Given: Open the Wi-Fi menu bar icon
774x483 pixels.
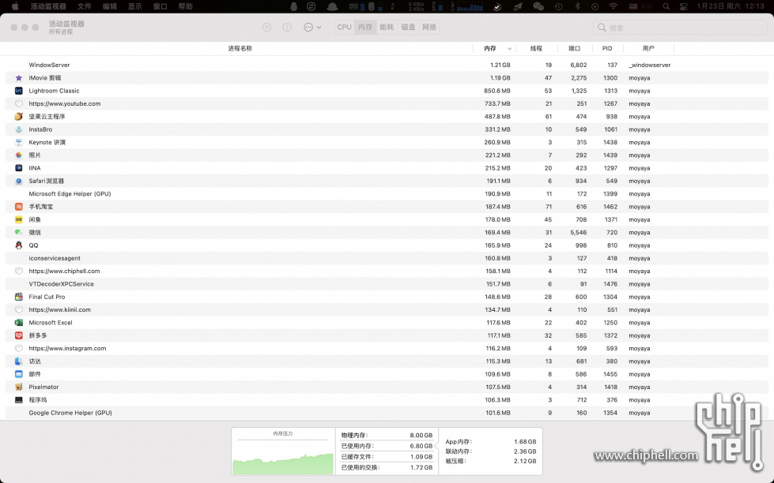Looking at the screenshot, I should coord(613,6).
